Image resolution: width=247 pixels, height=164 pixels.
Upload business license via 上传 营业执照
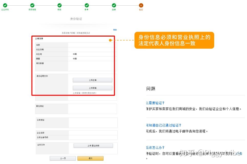93,146
